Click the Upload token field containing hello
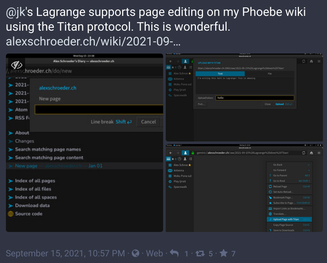The height and width of the screenshot is (263, 327). pos(255,98)
